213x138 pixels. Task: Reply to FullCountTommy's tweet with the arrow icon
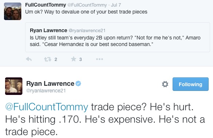pyautogui.click(x=29, y=59)
